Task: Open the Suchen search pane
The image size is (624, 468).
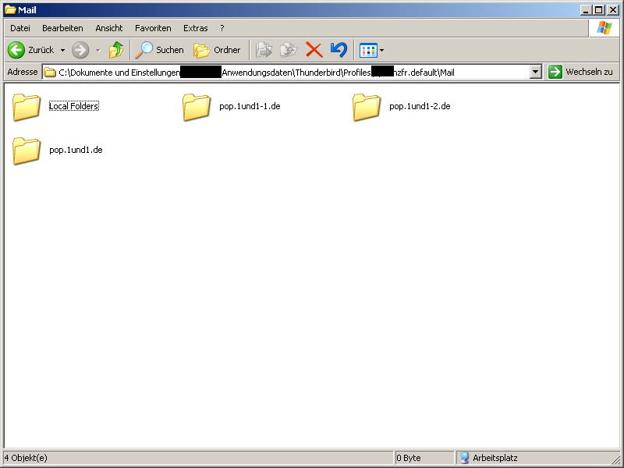Action: click(159, 50)
